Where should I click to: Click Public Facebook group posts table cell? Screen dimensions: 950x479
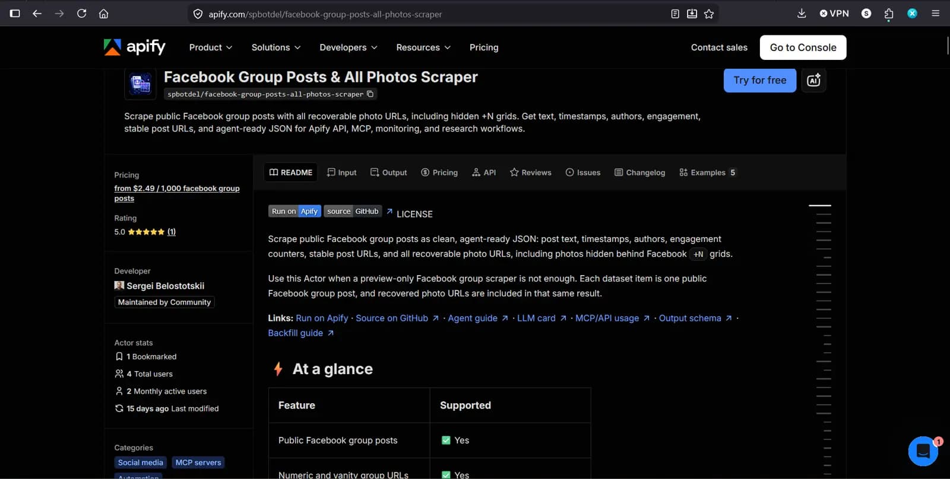(349, 440)
